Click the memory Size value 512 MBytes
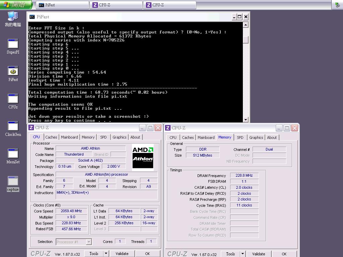This screenshot has height=257, width=343. 203,155
